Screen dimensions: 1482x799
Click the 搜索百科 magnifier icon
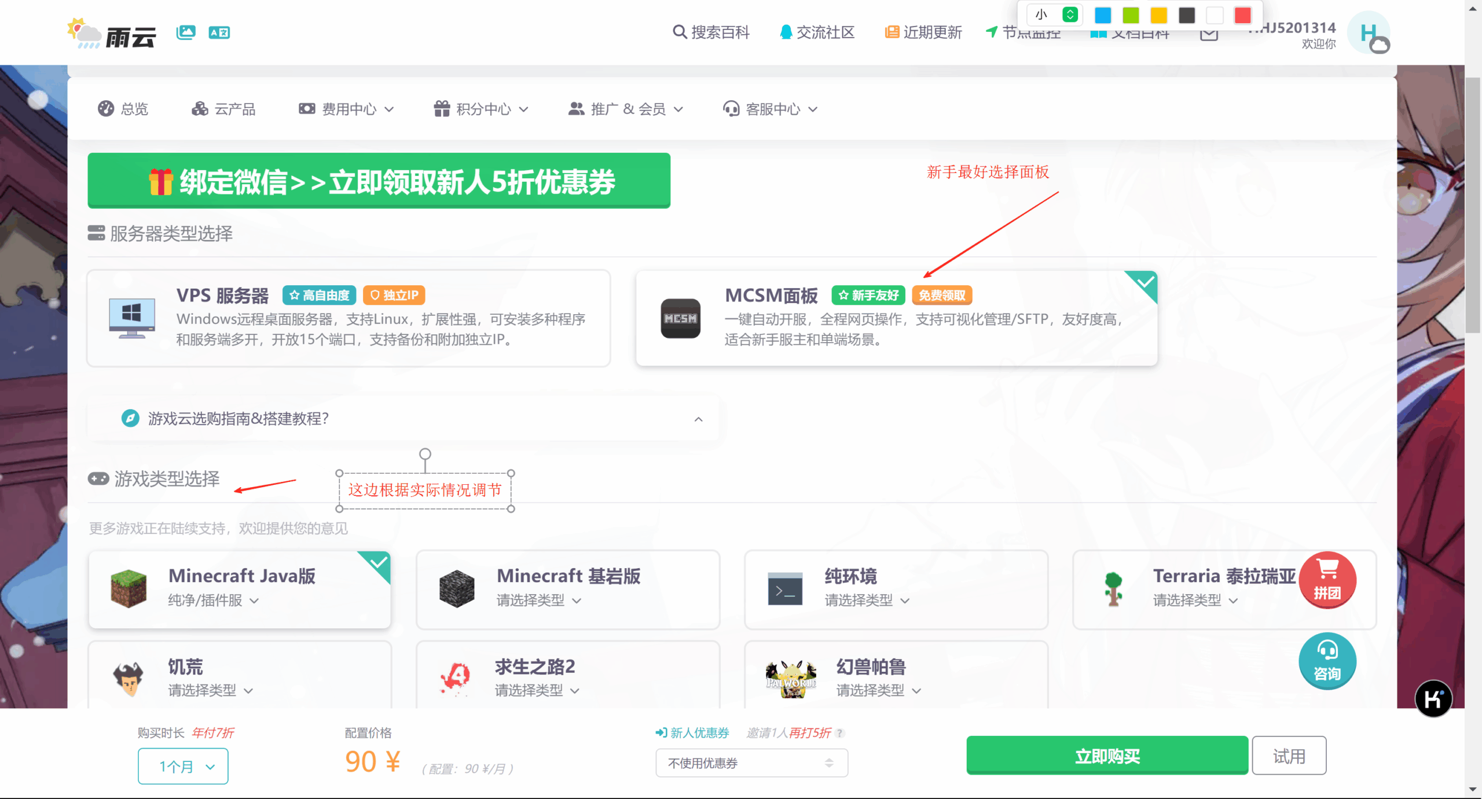[x=680, y=32]
